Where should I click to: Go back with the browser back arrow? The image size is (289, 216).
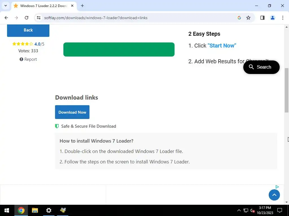[6, 18]
